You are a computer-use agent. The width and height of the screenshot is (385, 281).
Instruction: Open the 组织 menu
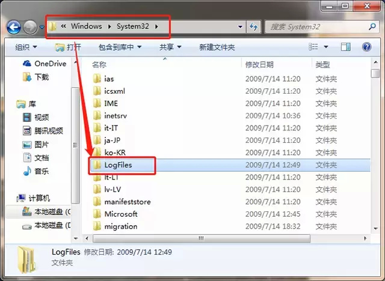click(26, 47)
